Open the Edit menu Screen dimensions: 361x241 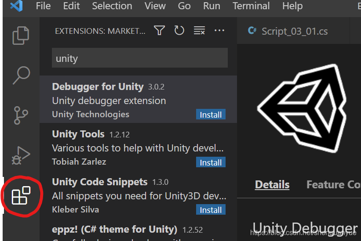point(71,6)
